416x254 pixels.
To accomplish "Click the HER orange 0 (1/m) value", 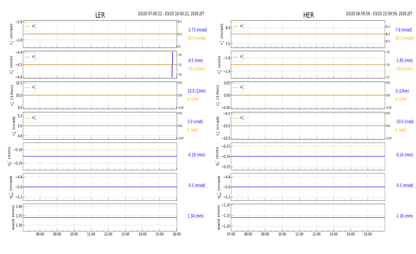I will point(401,99).
